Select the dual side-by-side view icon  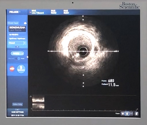(131, 114)
